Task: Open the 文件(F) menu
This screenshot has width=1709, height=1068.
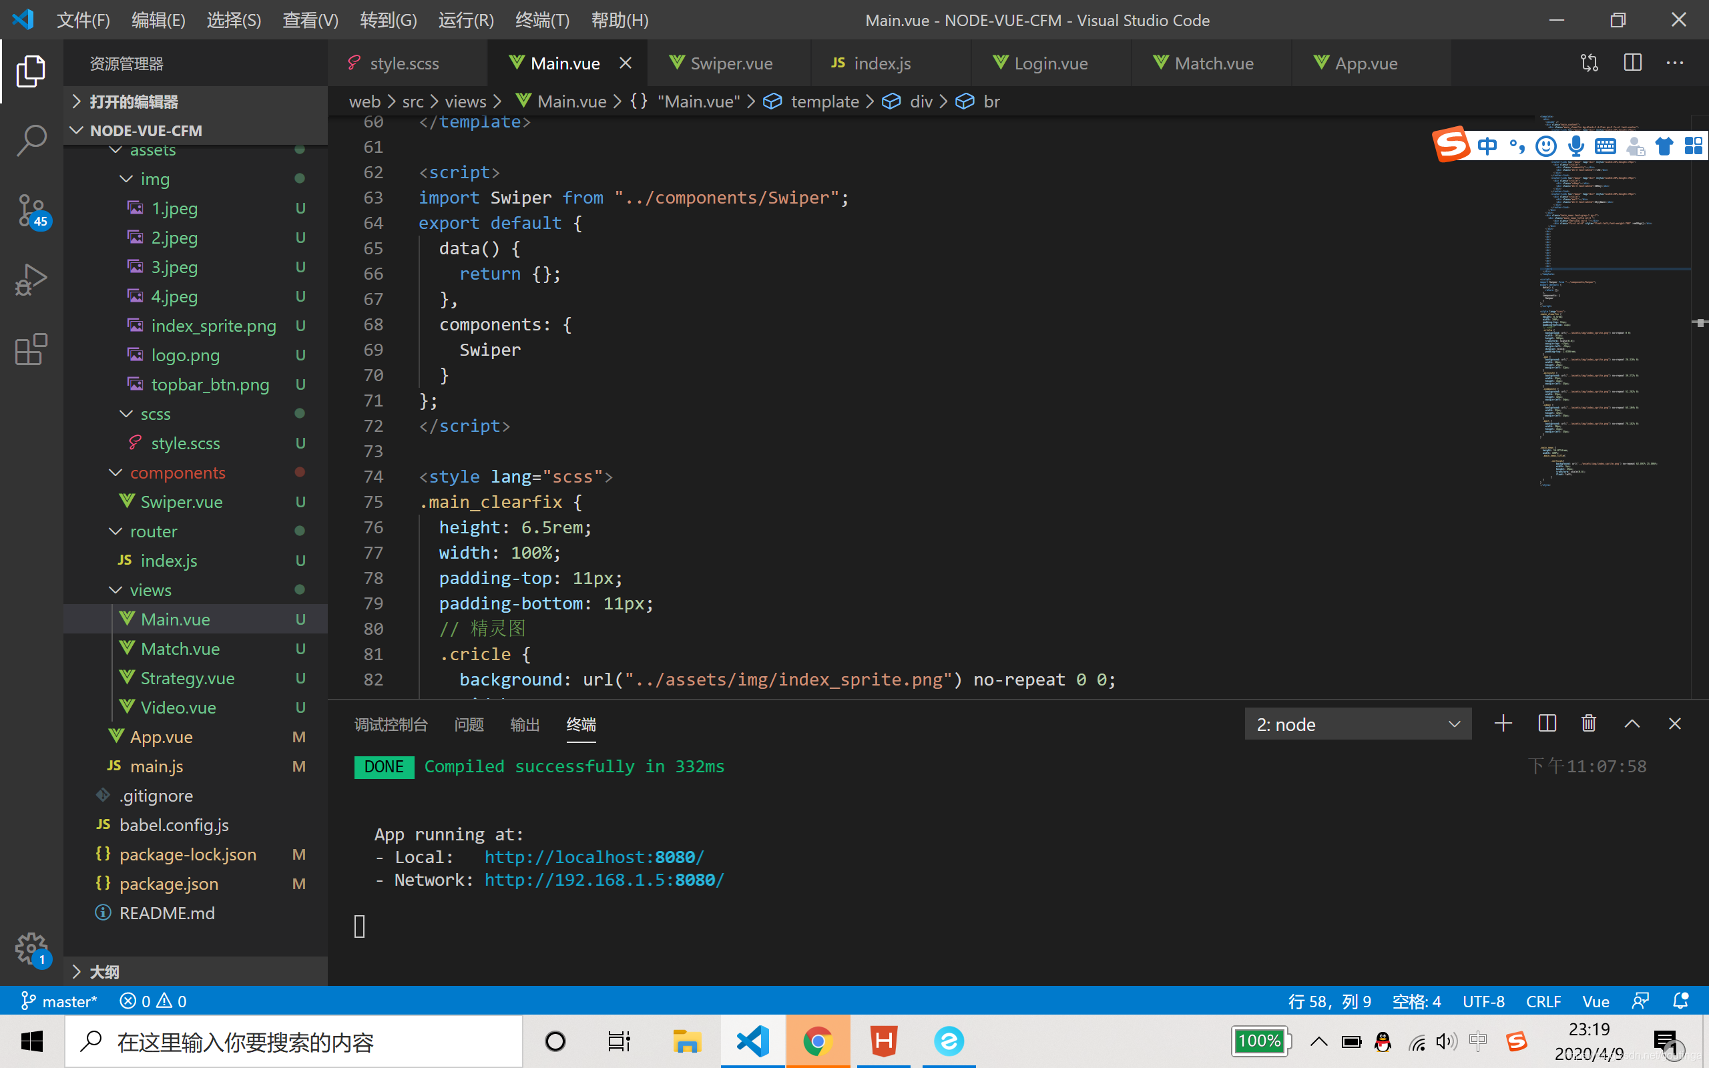Action: pos(83,20)
